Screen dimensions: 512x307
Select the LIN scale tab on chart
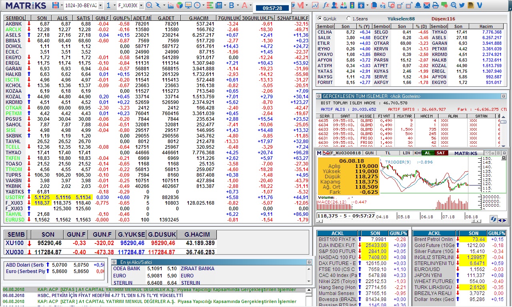[406, 153]
